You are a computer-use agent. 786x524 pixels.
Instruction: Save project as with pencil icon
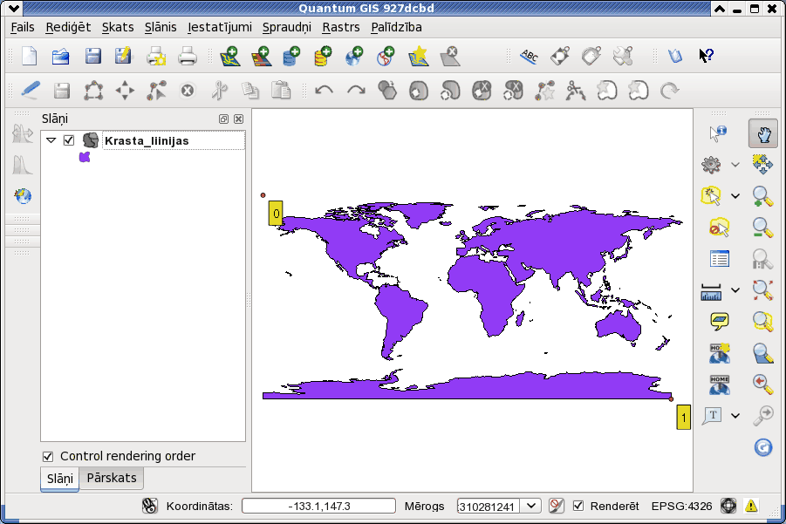coord(123,56)
